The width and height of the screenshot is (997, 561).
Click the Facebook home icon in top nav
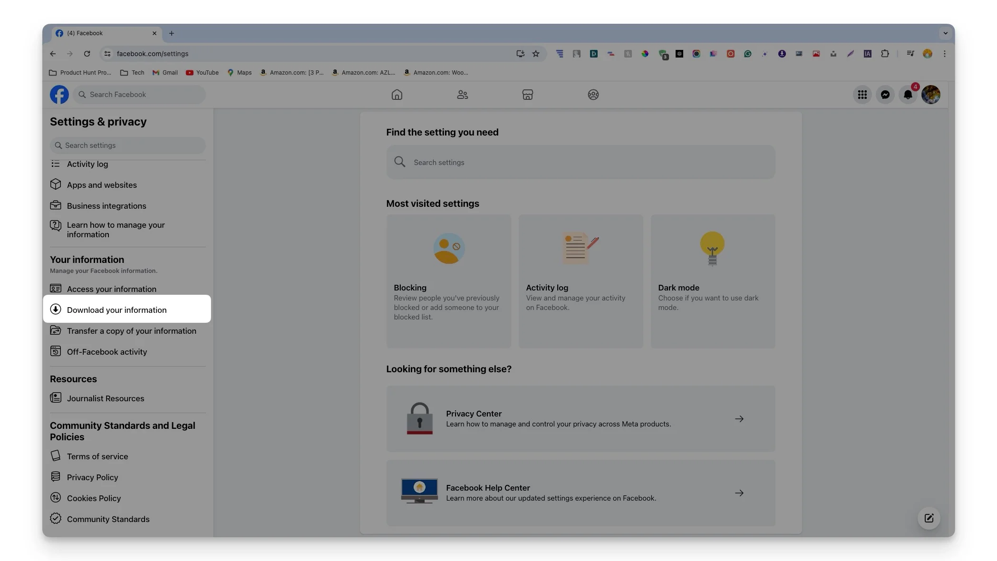coord(397,94)
